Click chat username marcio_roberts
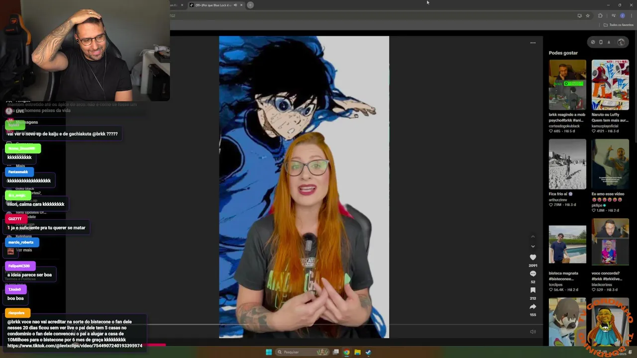Screen dimensions: 637x358 coord(21,242)
